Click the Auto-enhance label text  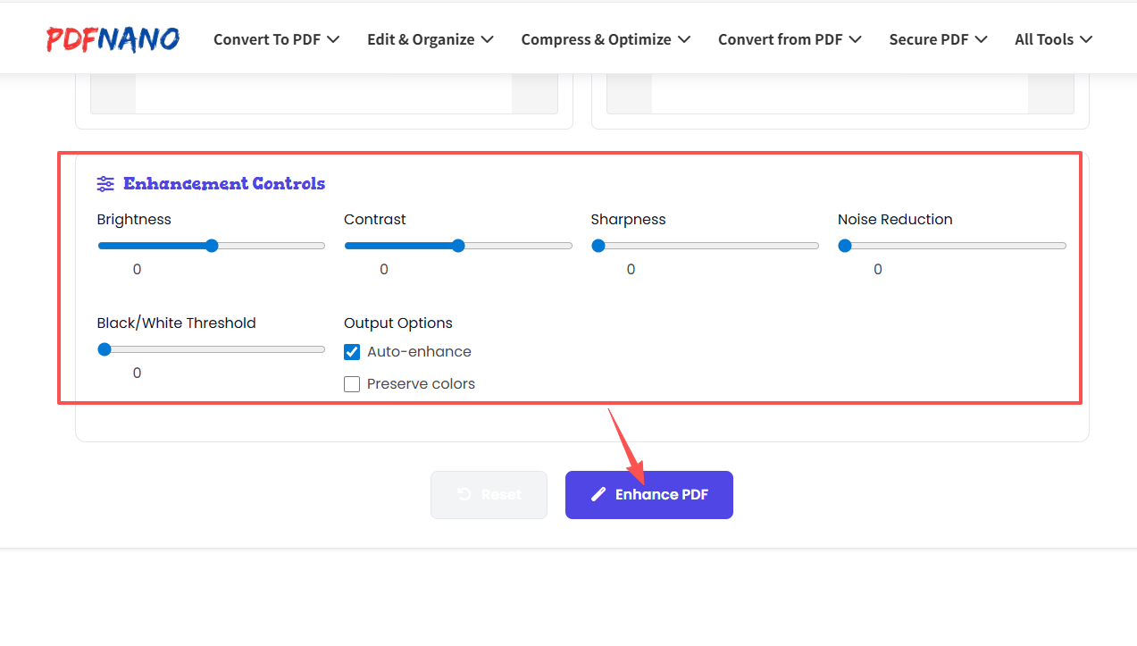click(x=419, y=352)
